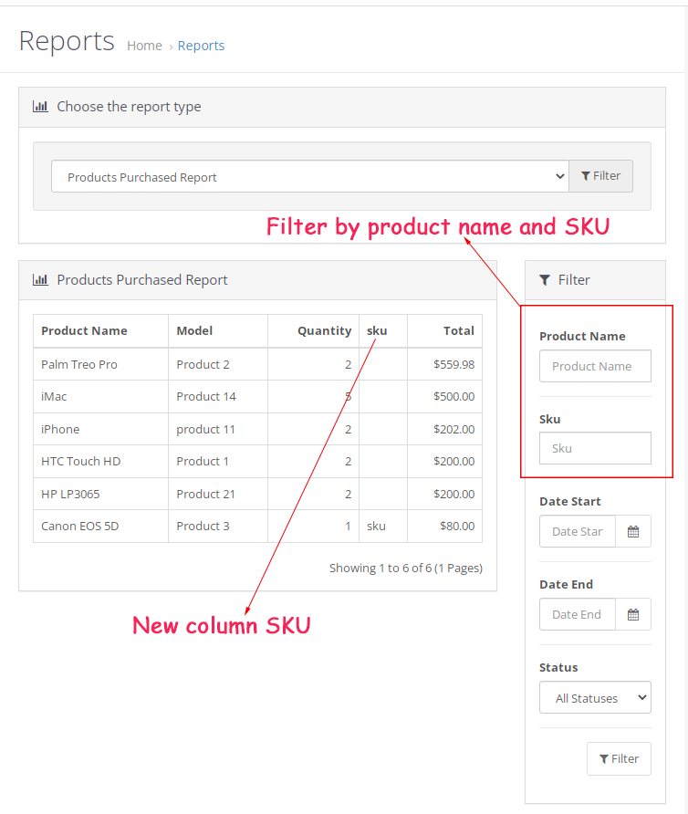Open the Reports breadcrumb link
Image resolution: width=688 pixels, height=814 pixels.
point(201,46)
